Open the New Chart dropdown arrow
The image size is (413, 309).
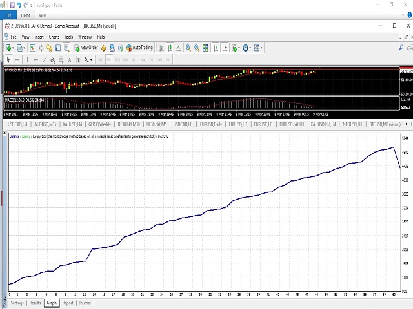click(x=14, y=48)
